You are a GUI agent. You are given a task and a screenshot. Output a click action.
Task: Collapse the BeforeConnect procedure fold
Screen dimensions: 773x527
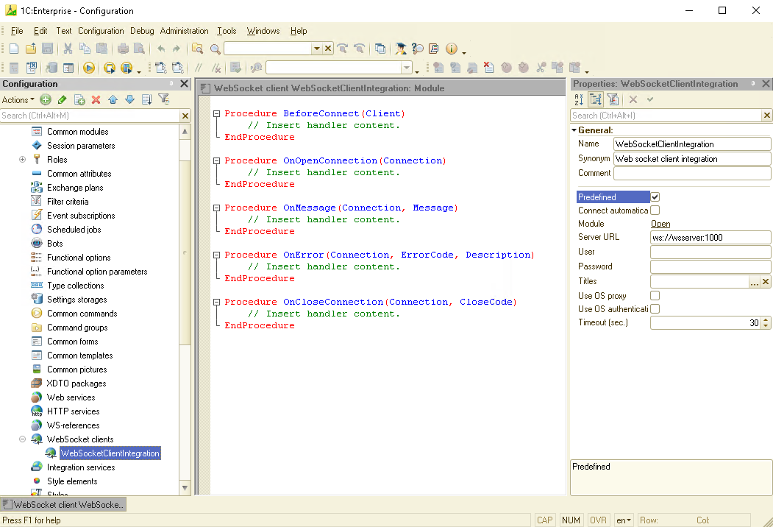(x=216, y=113)
